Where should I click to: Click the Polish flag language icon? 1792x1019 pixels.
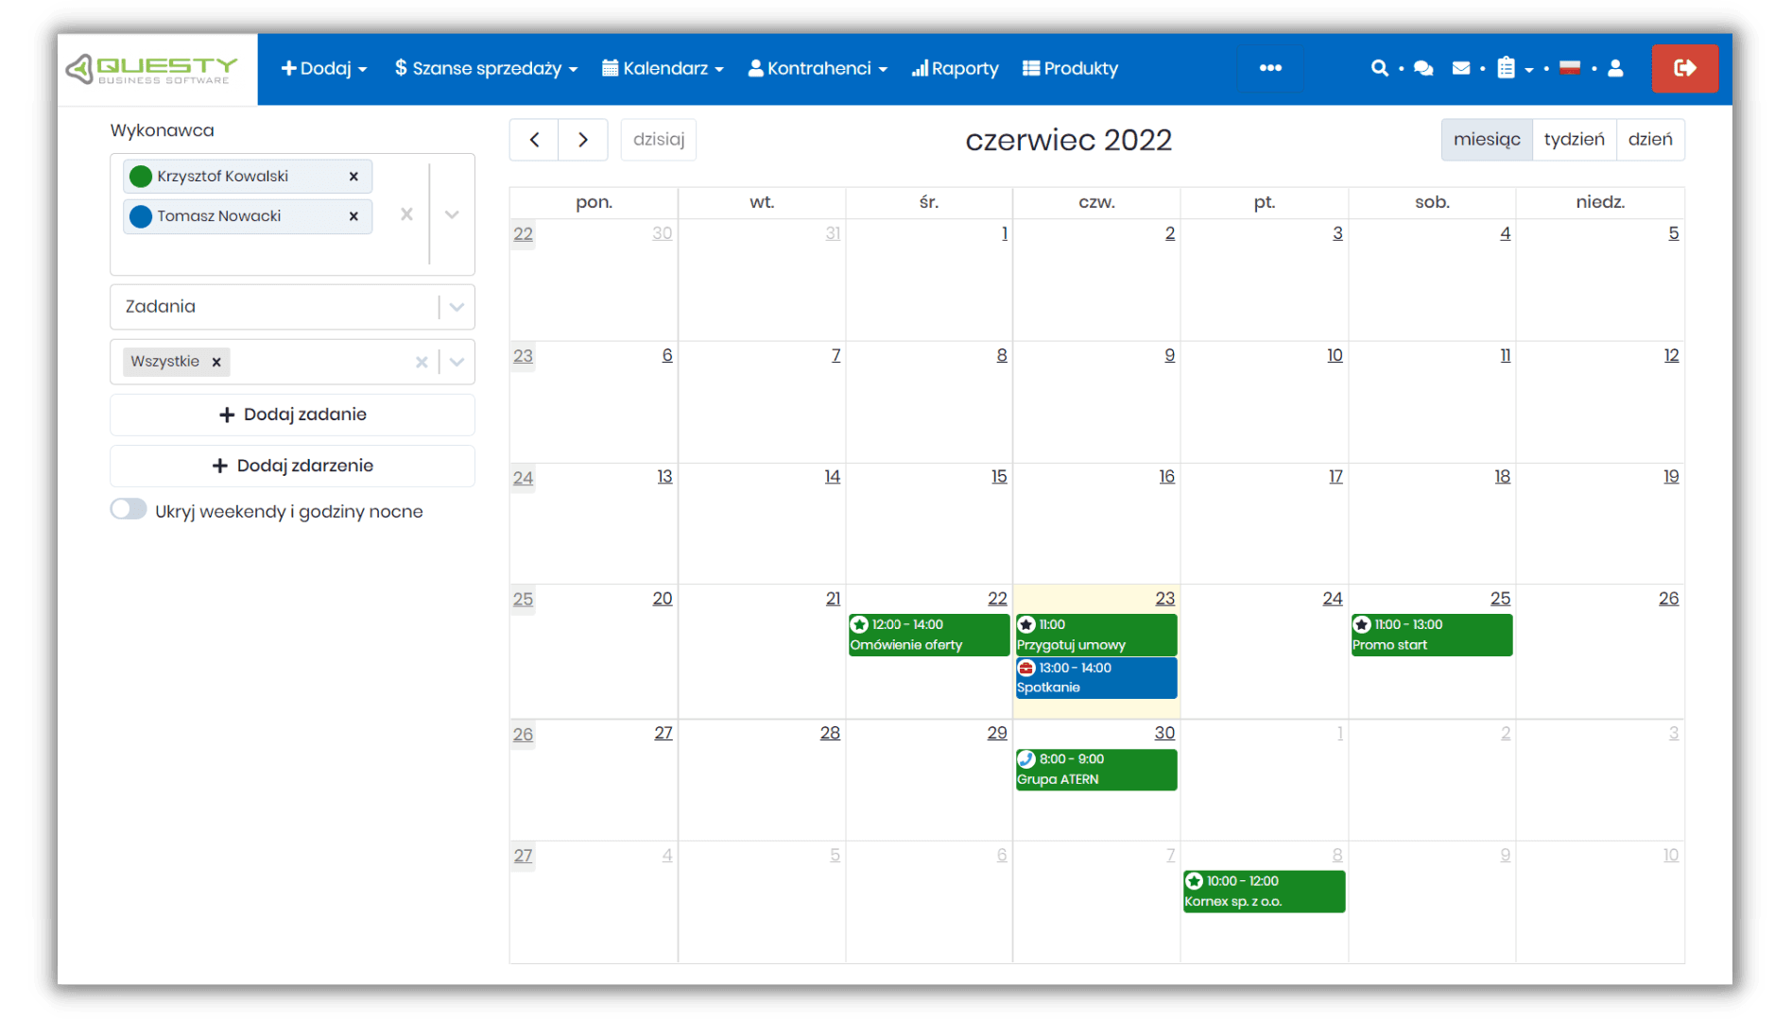[1570, 68]
